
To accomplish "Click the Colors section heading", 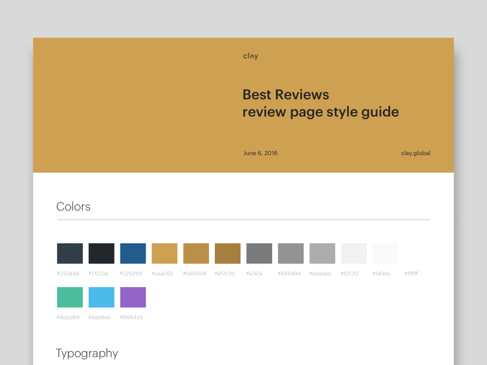I will (73, 207).
